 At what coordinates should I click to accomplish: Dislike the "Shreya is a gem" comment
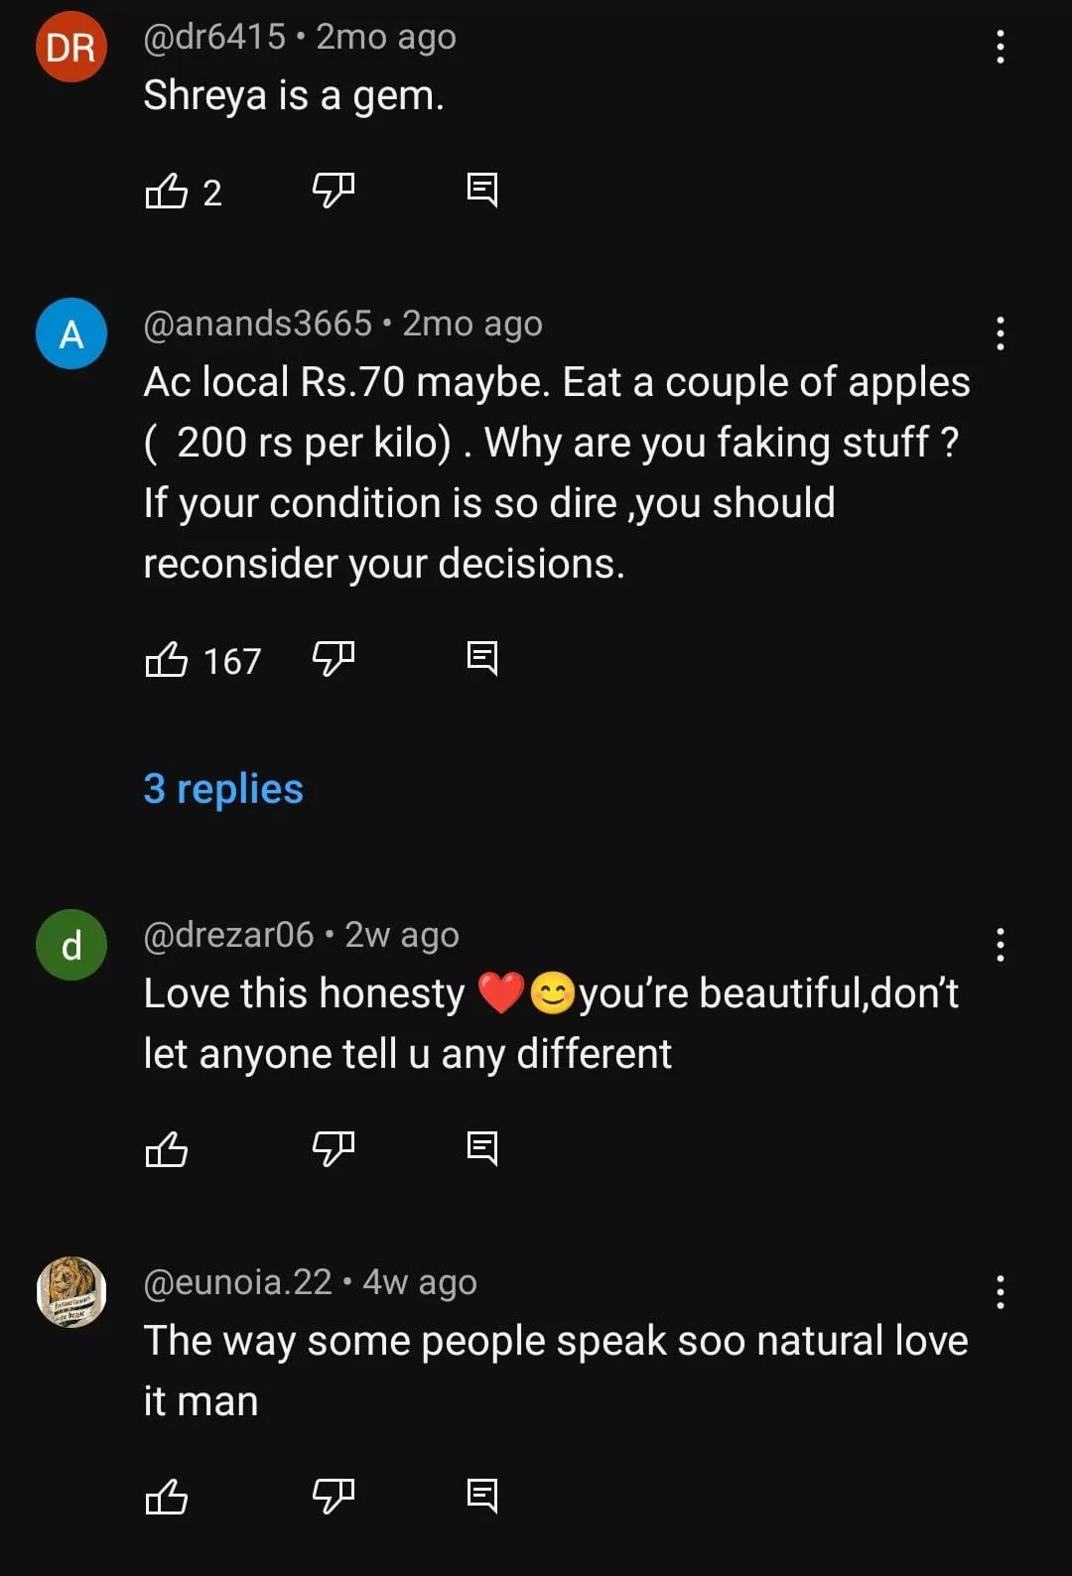pos(334,189)
